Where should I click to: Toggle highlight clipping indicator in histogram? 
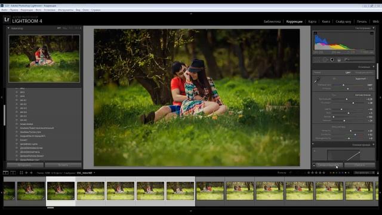(x=372, y=33)
